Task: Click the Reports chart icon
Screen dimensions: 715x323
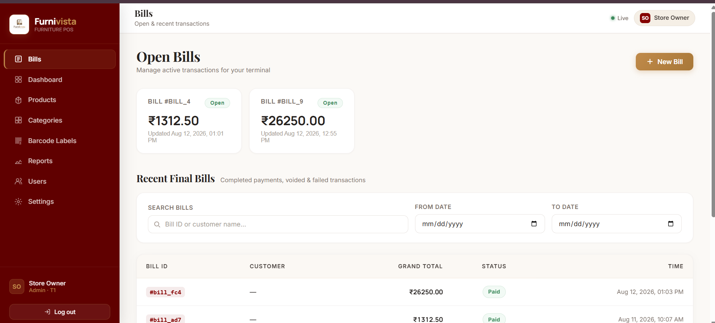Action: (x=18, y=161)
